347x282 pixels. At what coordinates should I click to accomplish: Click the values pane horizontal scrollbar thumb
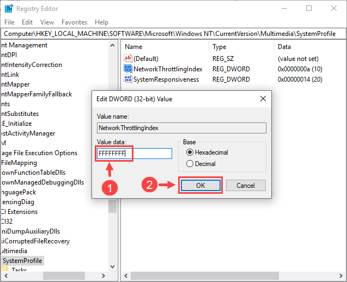click(205, 276)
